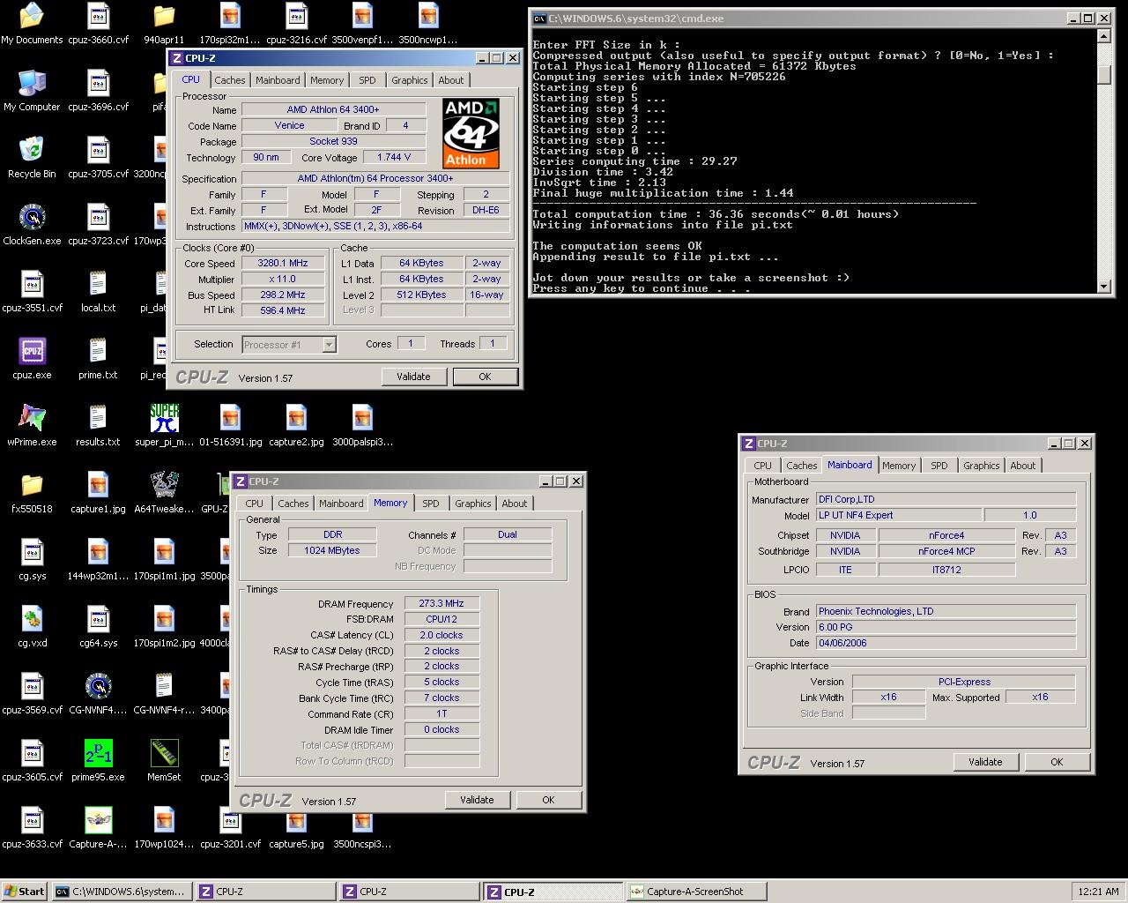1128x903 pixels.
Task: Click the Link Width x16 value
Action: click(888, 697)
